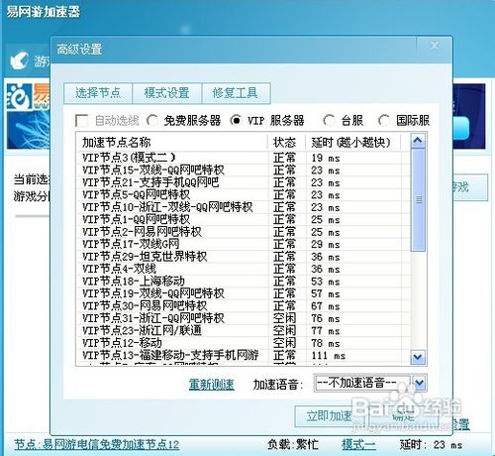Click the bird logo icon in main window
The width and height of the screenshot is (495, 456).
[x=19, y=59]
